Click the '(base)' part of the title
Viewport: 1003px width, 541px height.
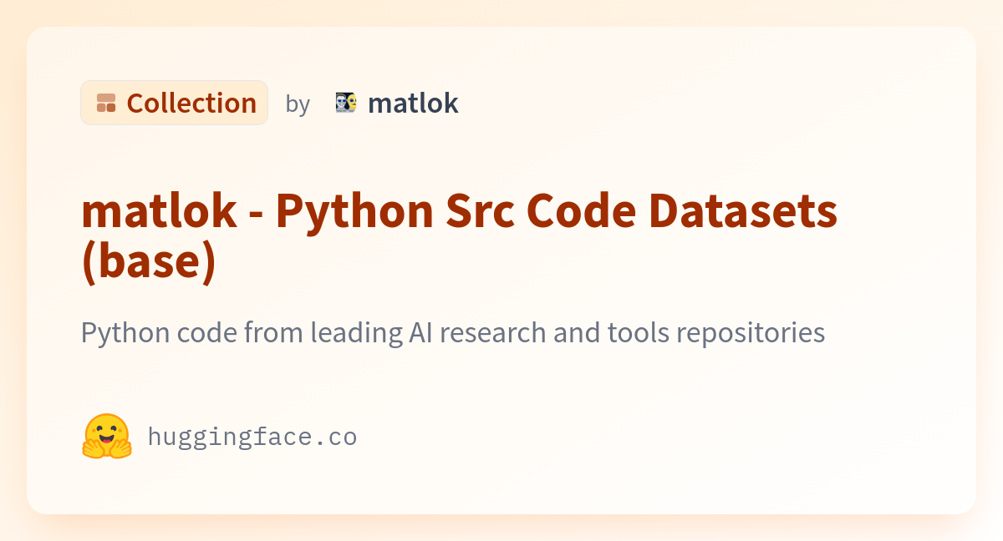(149, 262)
